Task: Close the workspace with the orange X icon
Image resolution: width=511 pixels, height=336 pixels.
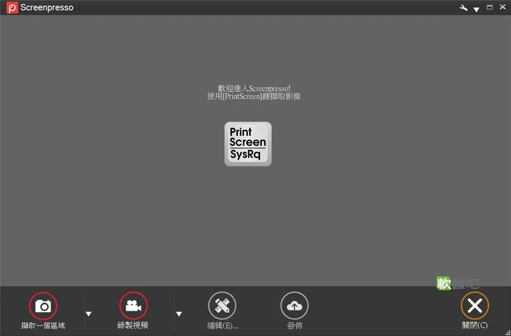Action: pos(475,306)
